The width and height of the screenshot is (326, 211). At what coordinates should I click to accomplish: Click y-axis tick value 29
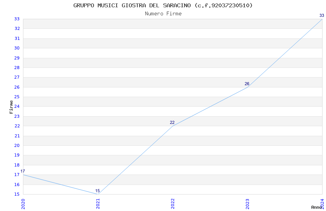point(17,58)
